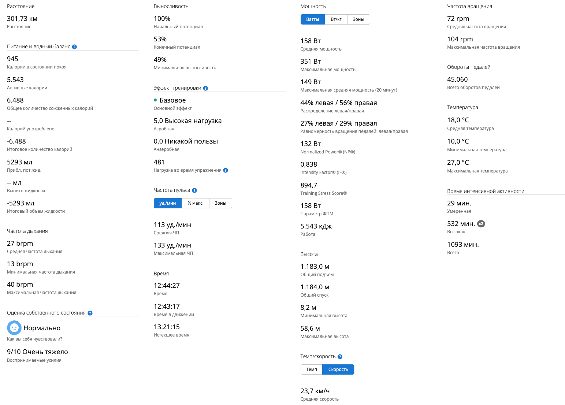
Task: Open help icon beside Эффект тренировки
Action: click(205, 88)
